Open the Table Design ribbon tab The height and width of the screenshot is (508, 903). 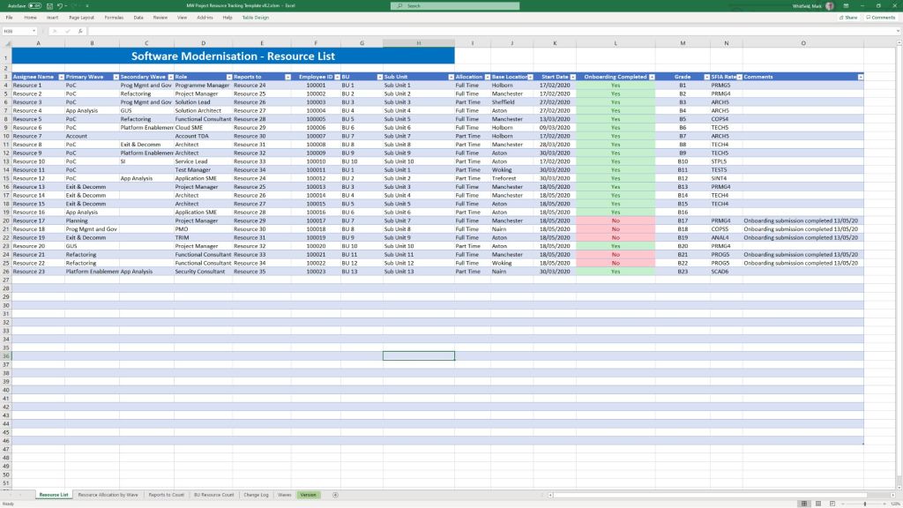(x=255, y=17)
